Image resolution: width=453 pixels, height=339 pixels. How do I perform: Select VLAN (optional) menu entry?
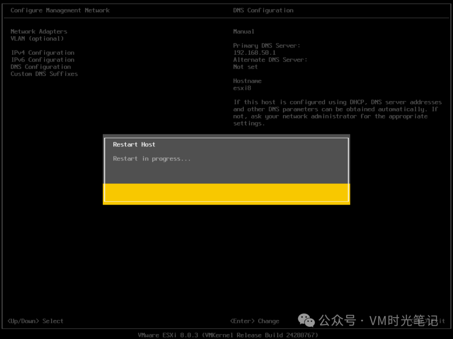[37, 39]
